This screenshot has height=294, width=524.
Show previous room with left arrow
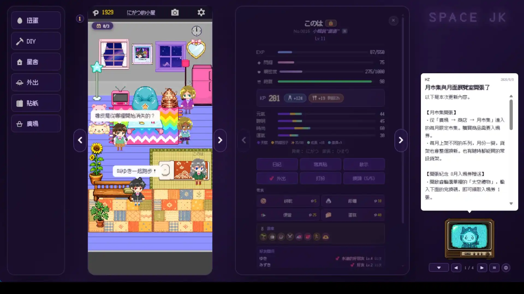(80, 140)
